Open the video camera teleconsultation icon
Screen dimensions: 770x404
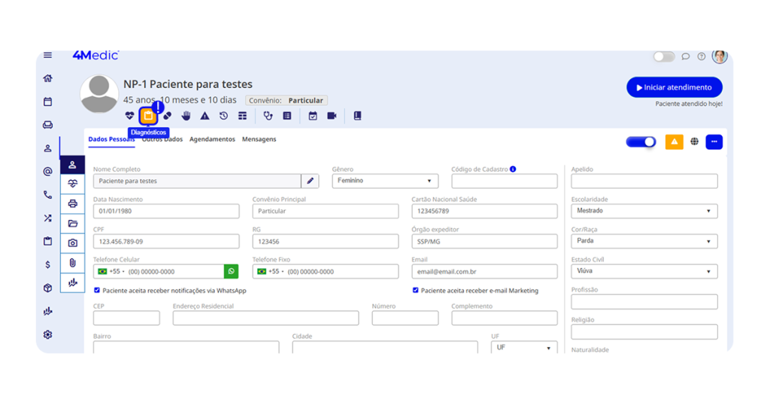[x=332, y=116]
